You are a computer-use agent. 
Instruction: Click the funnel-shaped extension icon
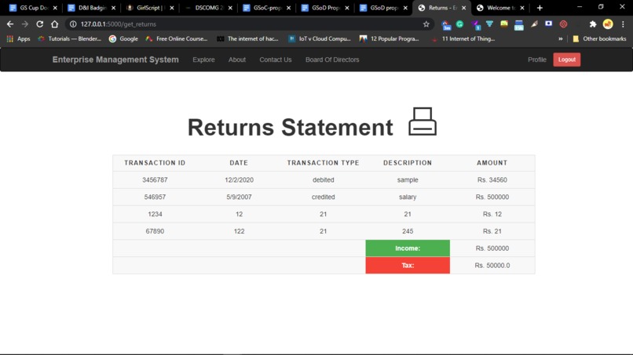click(x=489, y=24)
